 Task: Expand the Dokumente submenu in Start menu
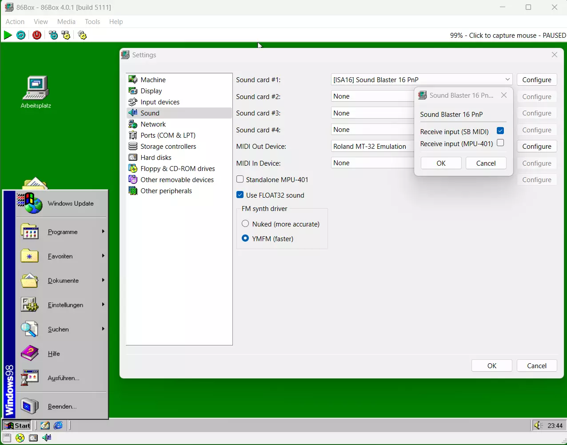coord(62,281)
